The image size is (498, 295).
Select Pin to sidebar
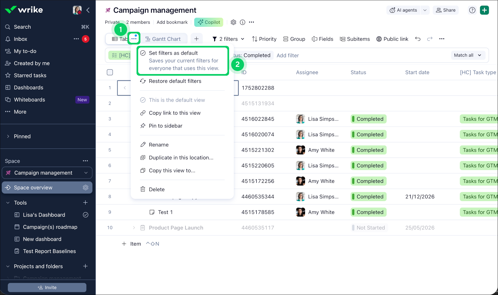point(166,126)
